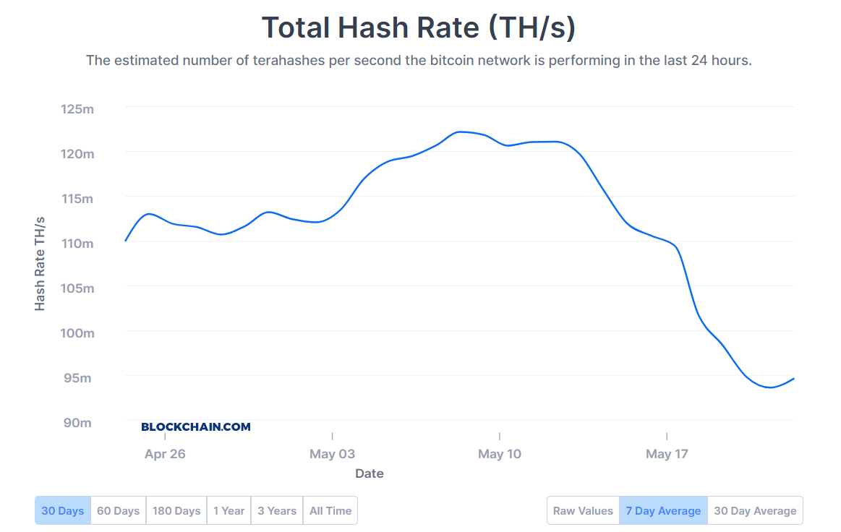Click the May 03 date tick label

332,454
